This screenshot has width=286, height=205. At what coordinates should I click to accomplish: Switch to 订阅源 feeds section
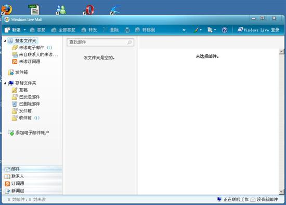pos(33,183)
